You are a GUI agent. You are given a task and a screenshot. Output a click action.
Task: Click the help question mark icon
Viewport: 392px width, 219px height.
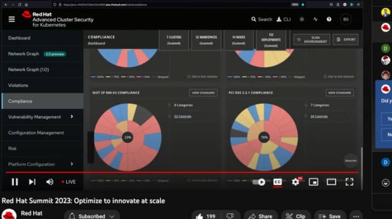tap(329, 19)
